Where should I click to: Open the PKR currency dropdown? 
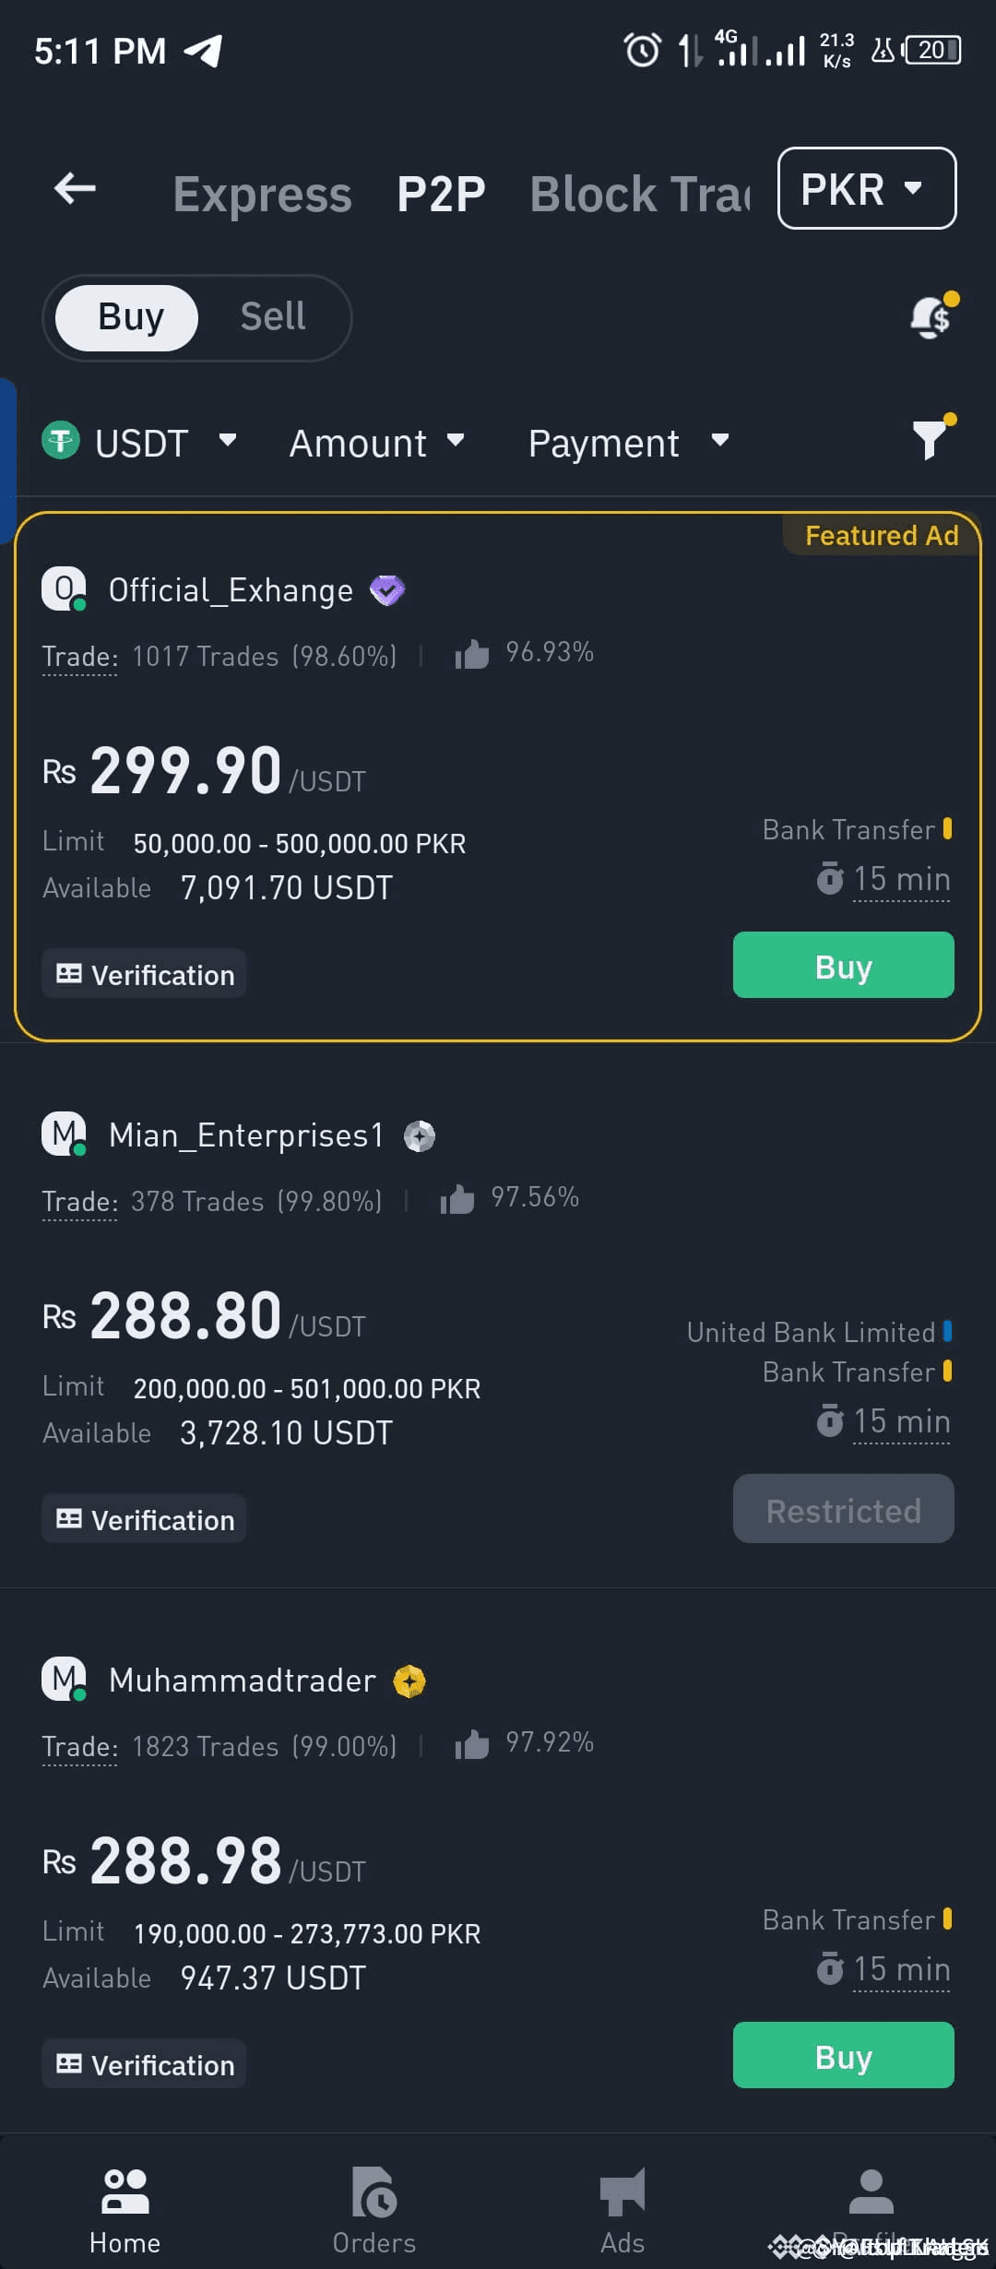tap(865, 189)
